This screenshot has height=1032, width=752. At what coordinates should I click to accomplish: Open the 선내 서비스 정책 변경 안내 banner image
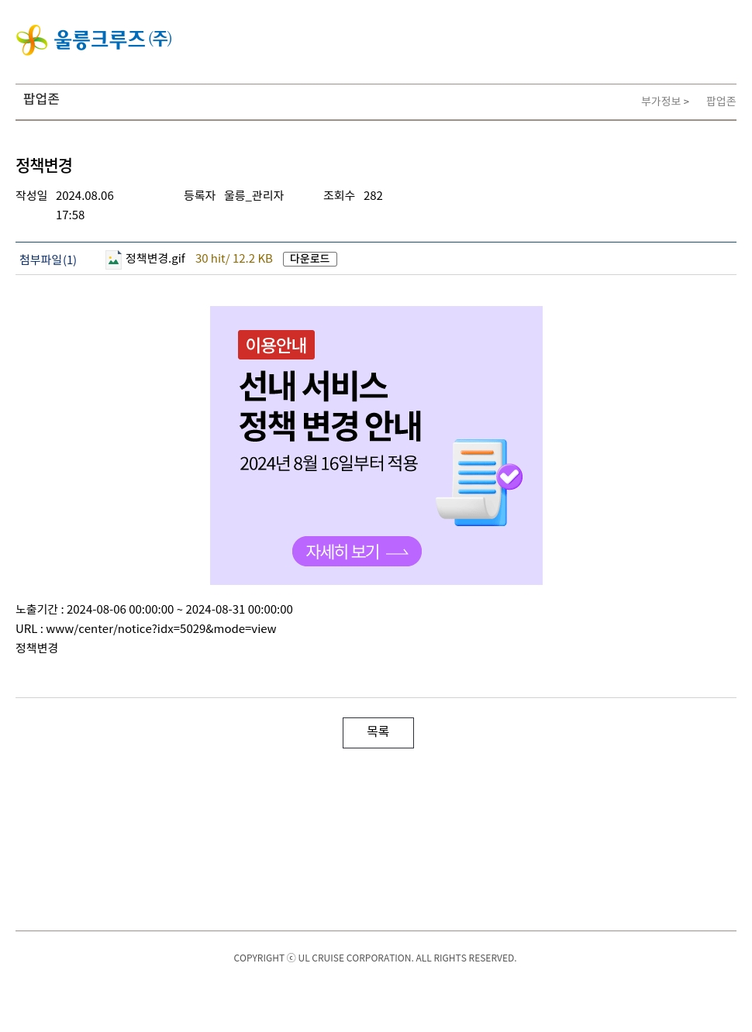[x=376, y=445]
